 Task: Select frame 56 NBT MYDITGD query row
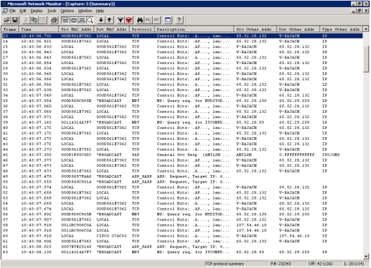[182, 214]
